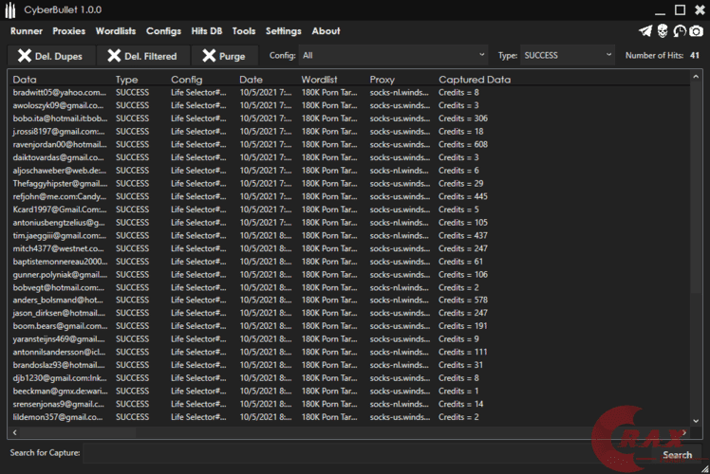The width and height of the screenshot is (710, 474).
Task: Sort by the Captured Data column header
Action: point(475,80)
